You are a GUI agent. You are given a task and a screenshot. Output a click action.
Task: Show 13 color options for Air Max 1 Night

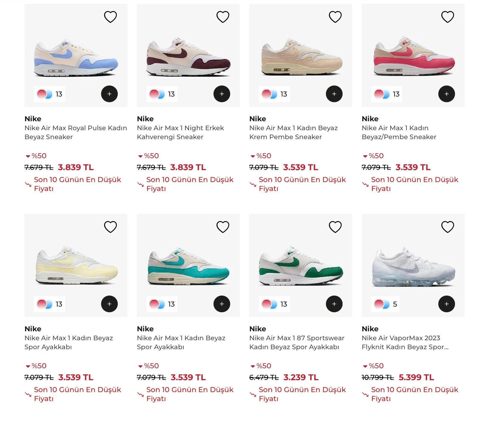(162, 94)
